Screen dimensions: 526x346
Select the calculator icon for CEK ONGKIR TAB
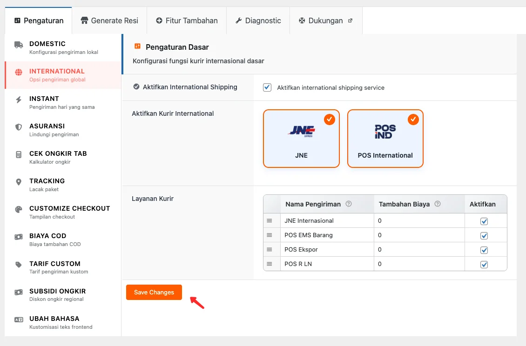(x=19, y=153)
